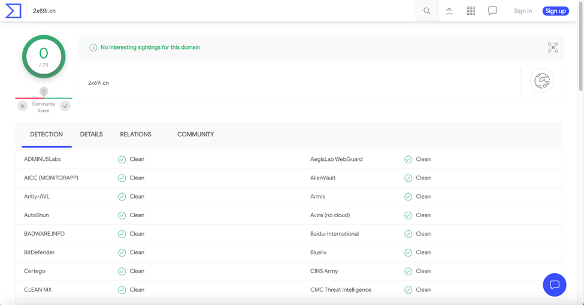The width and height of the screenshot is (584, 305).
Task: Click the AegisLab WebGuard vendor name
Action: 336,159
